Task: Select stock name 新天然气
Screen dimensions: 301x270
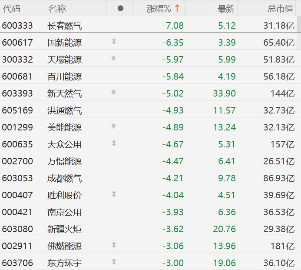Action: tap(64, 93)
